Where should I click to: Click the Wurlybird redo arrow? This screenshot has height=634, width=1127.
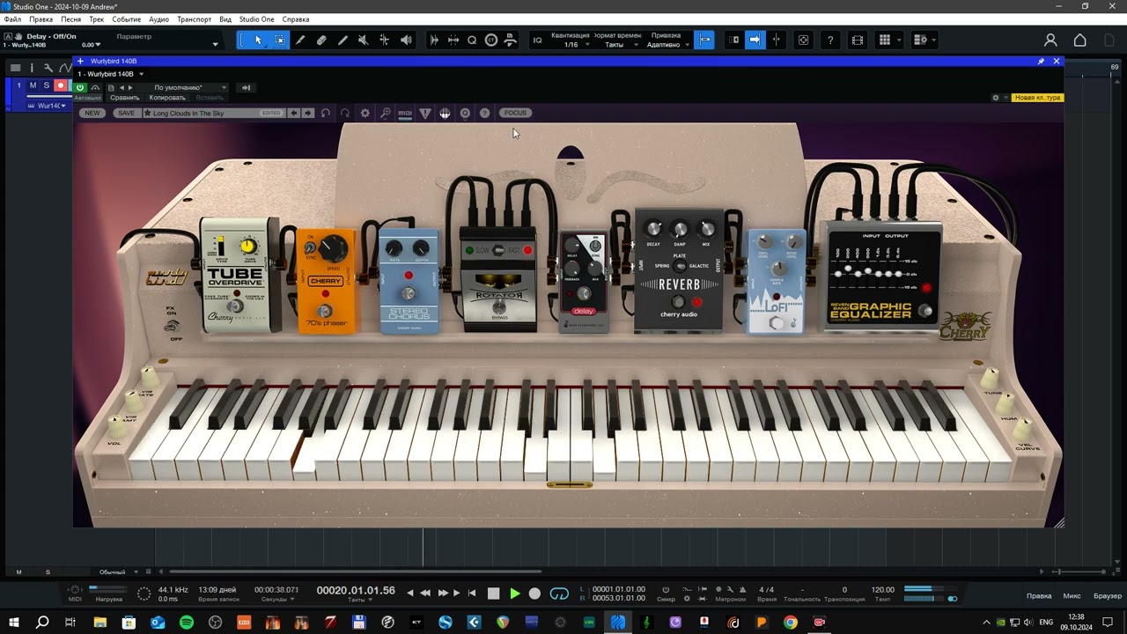pos(345,113)
